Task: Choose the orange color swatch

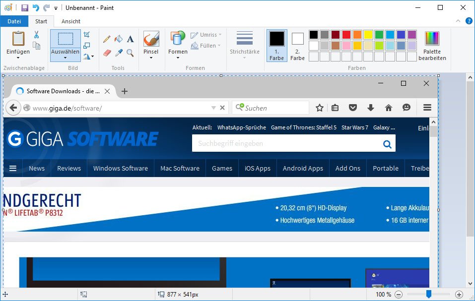Action: click(357, 35)
